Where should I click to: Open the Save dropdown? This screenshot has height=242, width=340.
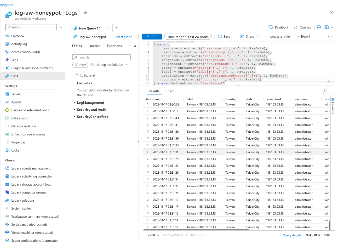coord(226,37)
